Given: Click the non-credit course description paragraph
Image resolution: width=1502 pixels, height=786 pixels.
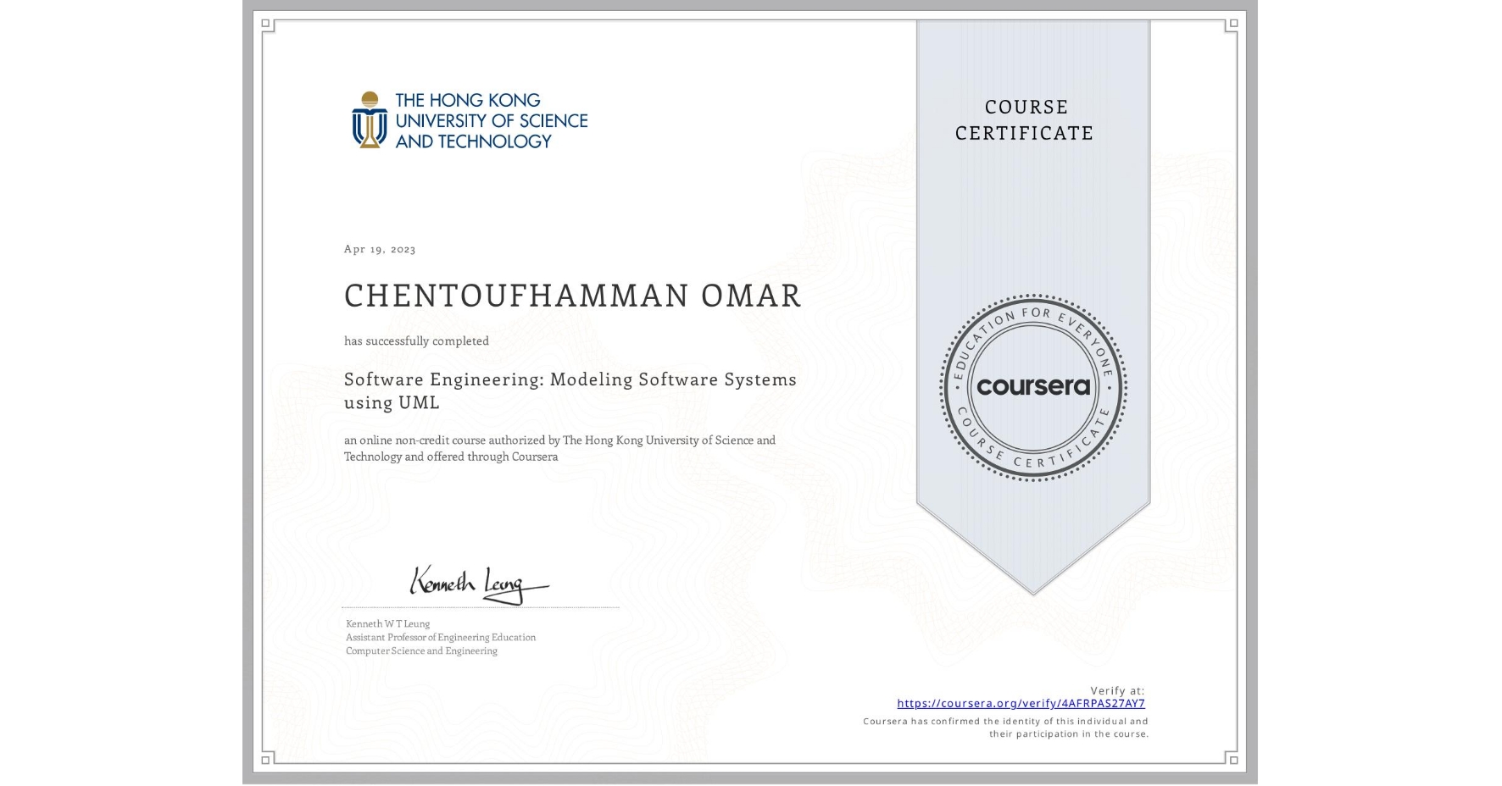Looking at the screenshot, I should point(559,448).
